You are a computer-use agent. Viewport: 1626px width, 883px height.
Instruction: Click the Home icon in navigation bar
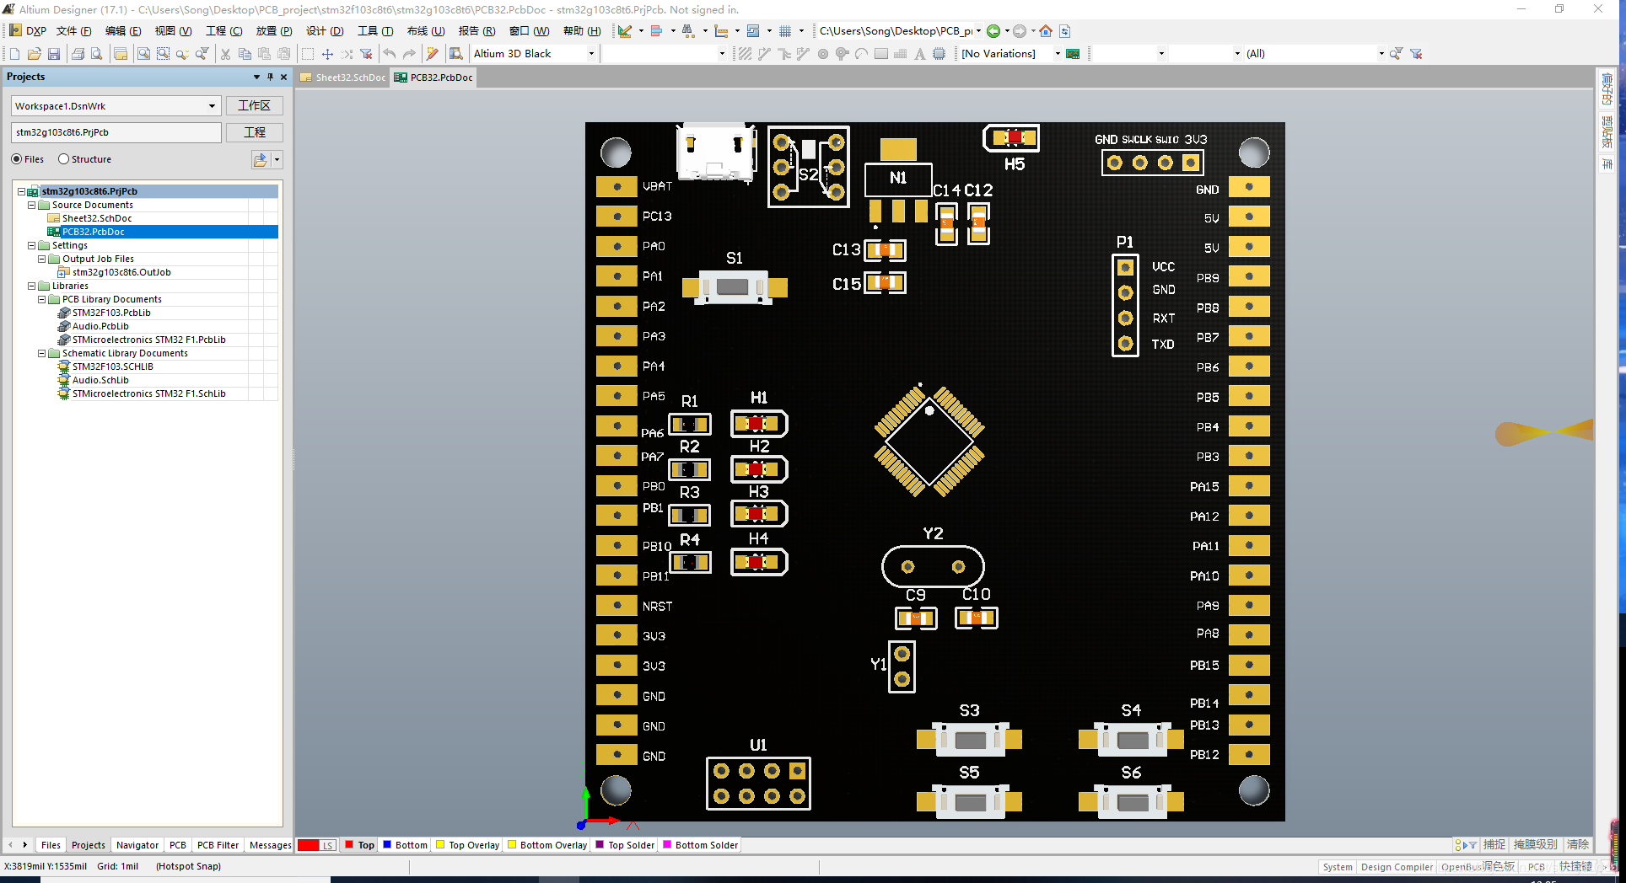coord(1046,31)
